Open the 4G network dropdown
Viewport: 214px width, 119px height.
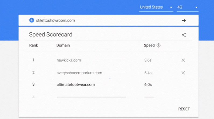click(188, 7)
